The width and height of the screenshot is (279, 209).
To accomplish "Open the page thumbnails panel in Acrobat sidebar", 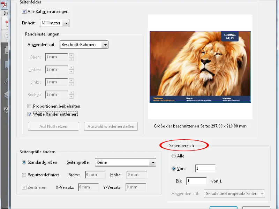I will tap(6, 50).
